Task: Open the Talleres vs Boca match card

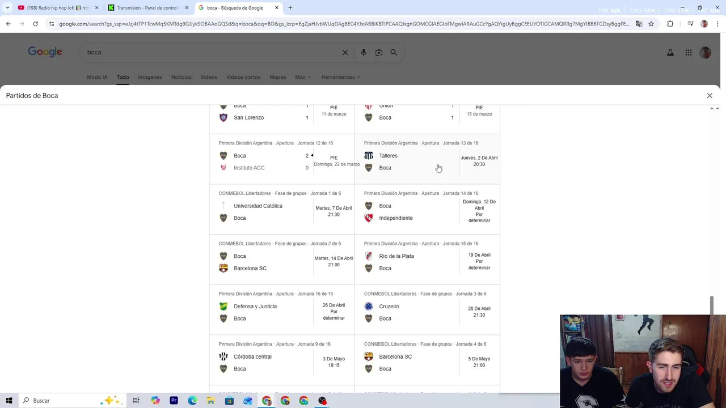Action: click(427, 159)
